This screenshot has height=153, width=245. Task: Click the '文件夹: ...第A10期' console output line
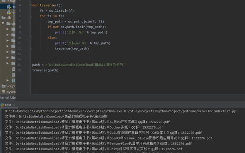coord(56,116)
